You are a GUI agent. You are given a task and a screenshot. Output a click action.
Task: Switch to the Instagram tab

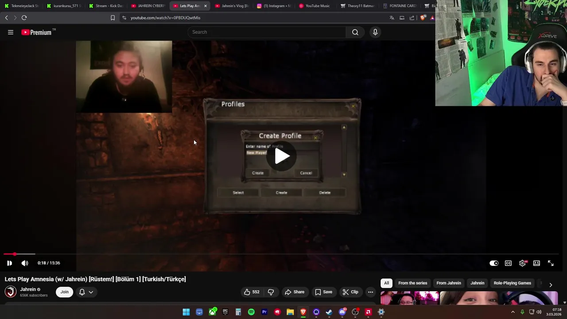[x=274, y=6]
